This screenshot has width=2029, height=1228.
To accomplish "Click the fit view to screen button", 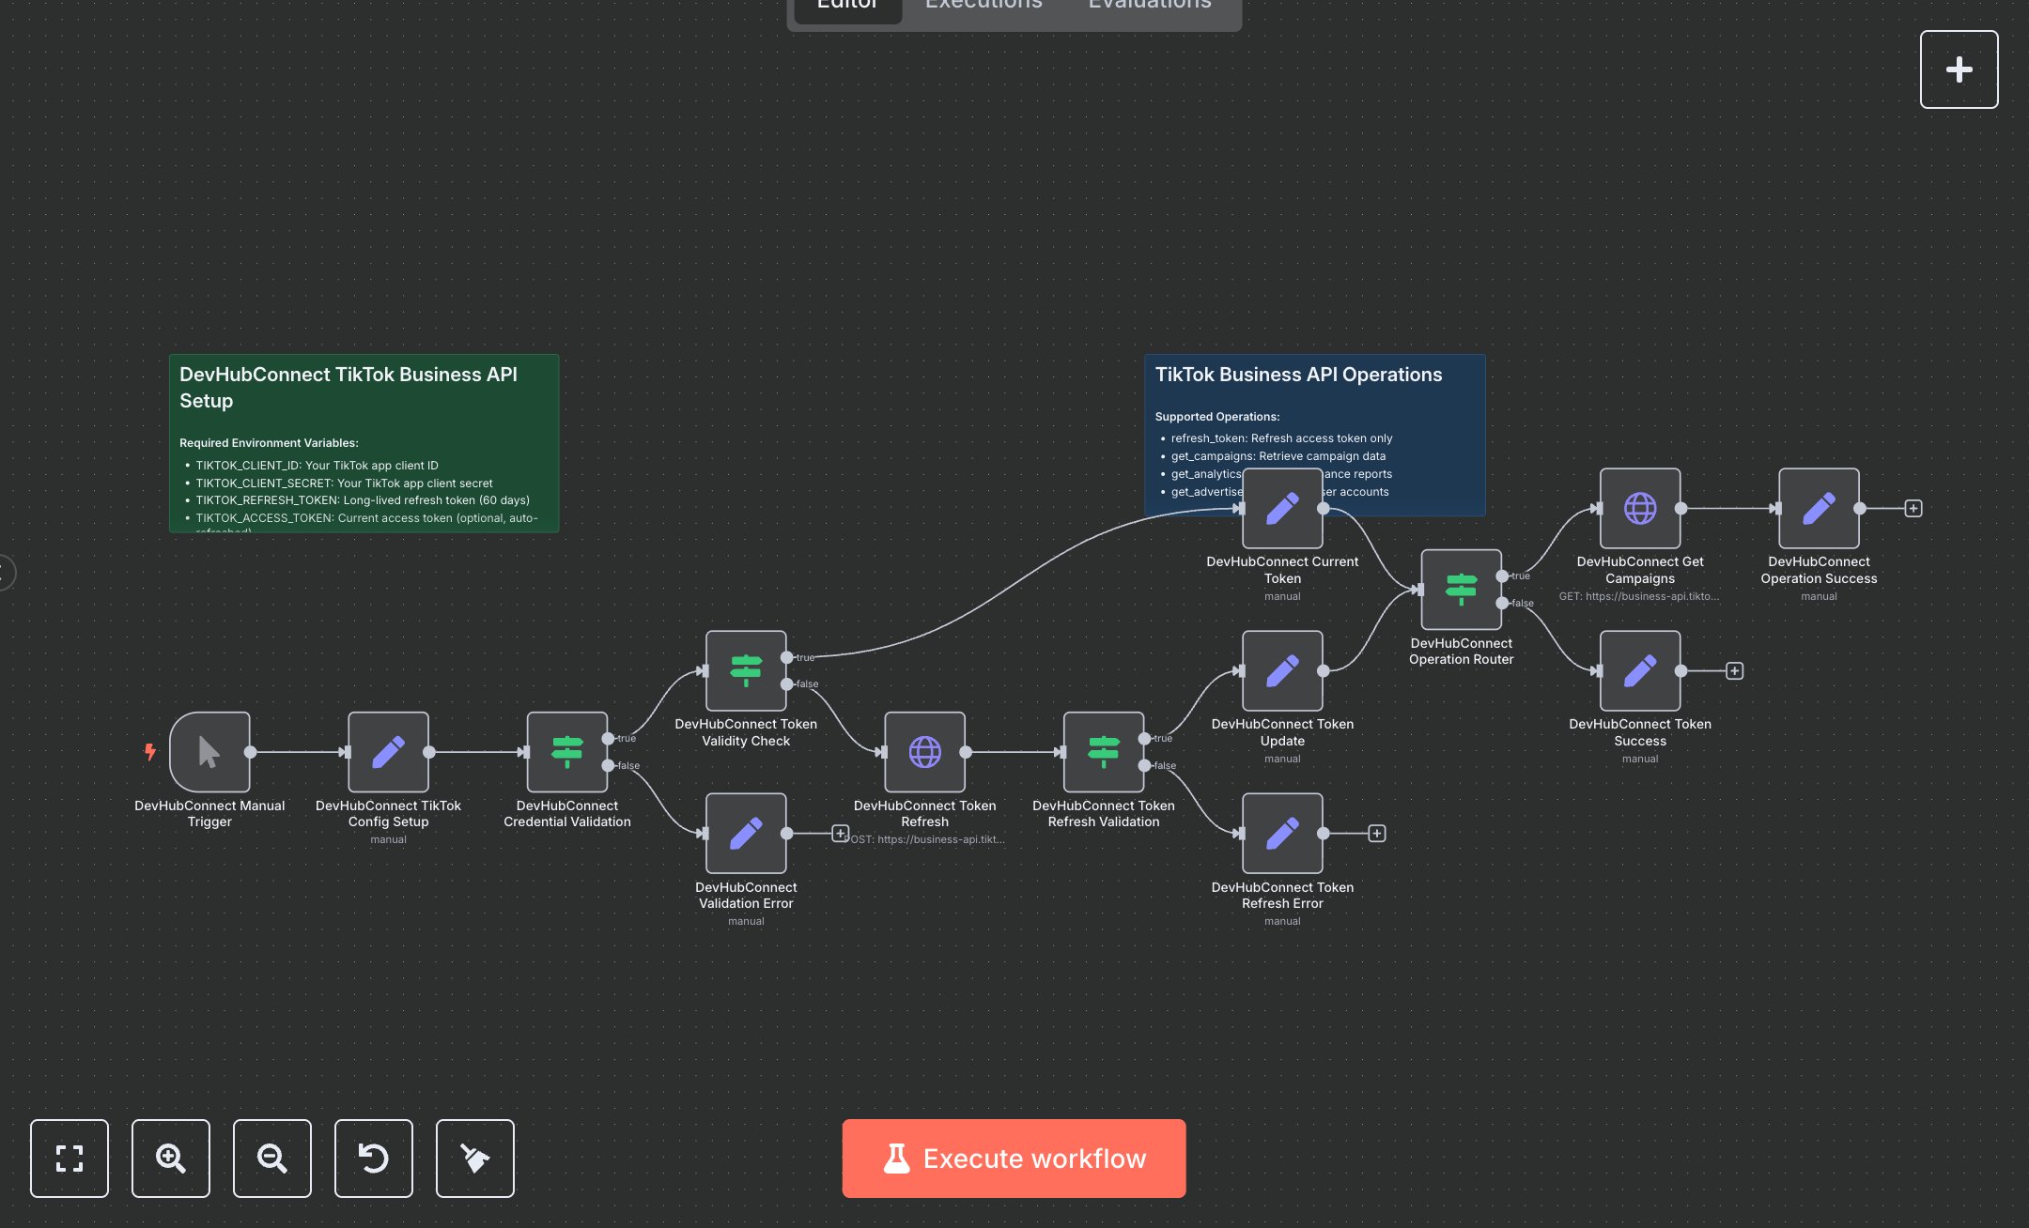I will click(x=70, y=1158).
